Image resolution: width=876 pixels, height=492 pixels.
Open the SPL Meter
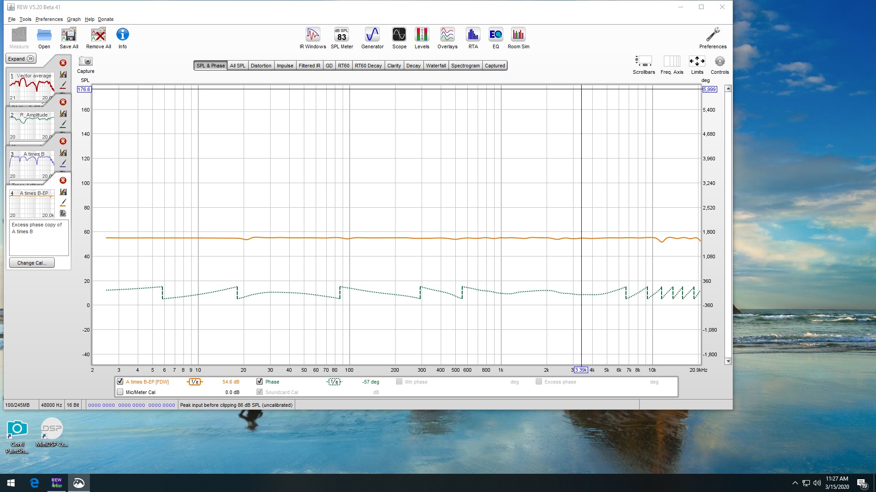pyautogui.click(x=342, y=38)
